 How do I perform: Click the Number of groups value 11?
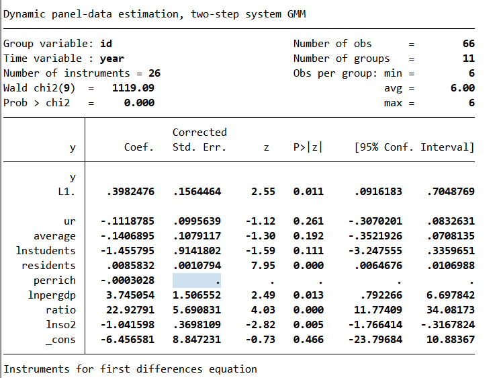(468, 59)
